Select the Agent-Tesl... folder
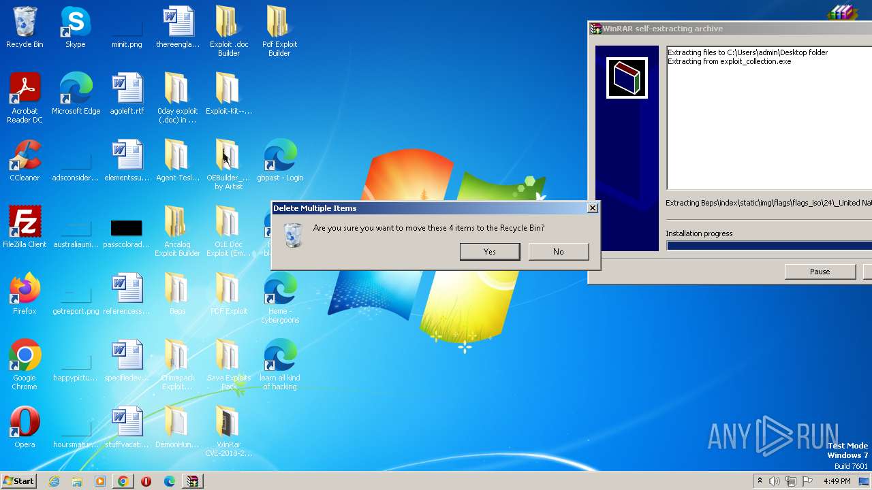The image size is (872, 490). pyautogui.click(x=177, y=161)
